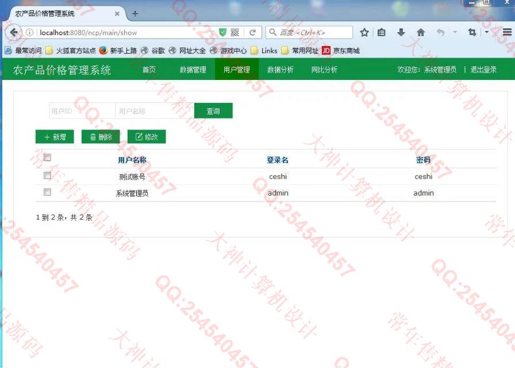Screen dimensions: 515x368
Task: Click the undo arrow toolbar icon
Action: tap(440, 32)
